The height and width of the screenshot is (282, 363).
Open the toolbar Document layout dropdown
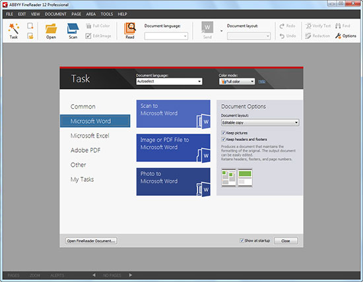249,36
